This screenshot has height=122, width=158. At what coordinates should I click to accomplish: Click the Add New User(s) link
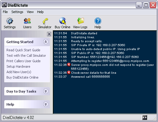point(19,72)
